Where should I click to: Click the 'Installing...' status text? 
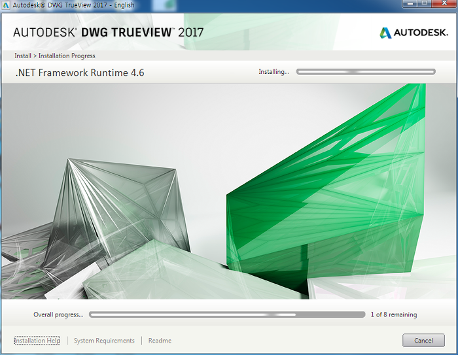click(274, 72)
